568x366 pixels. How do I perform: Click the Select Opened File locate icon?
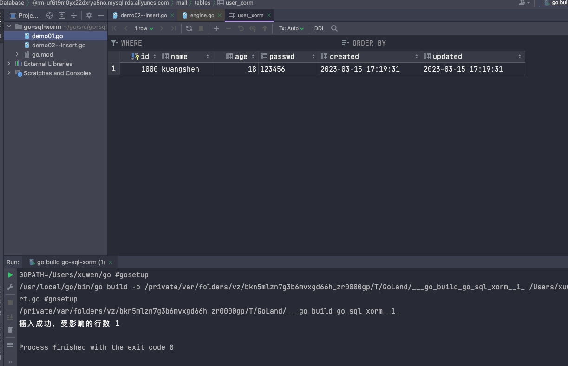50,15
